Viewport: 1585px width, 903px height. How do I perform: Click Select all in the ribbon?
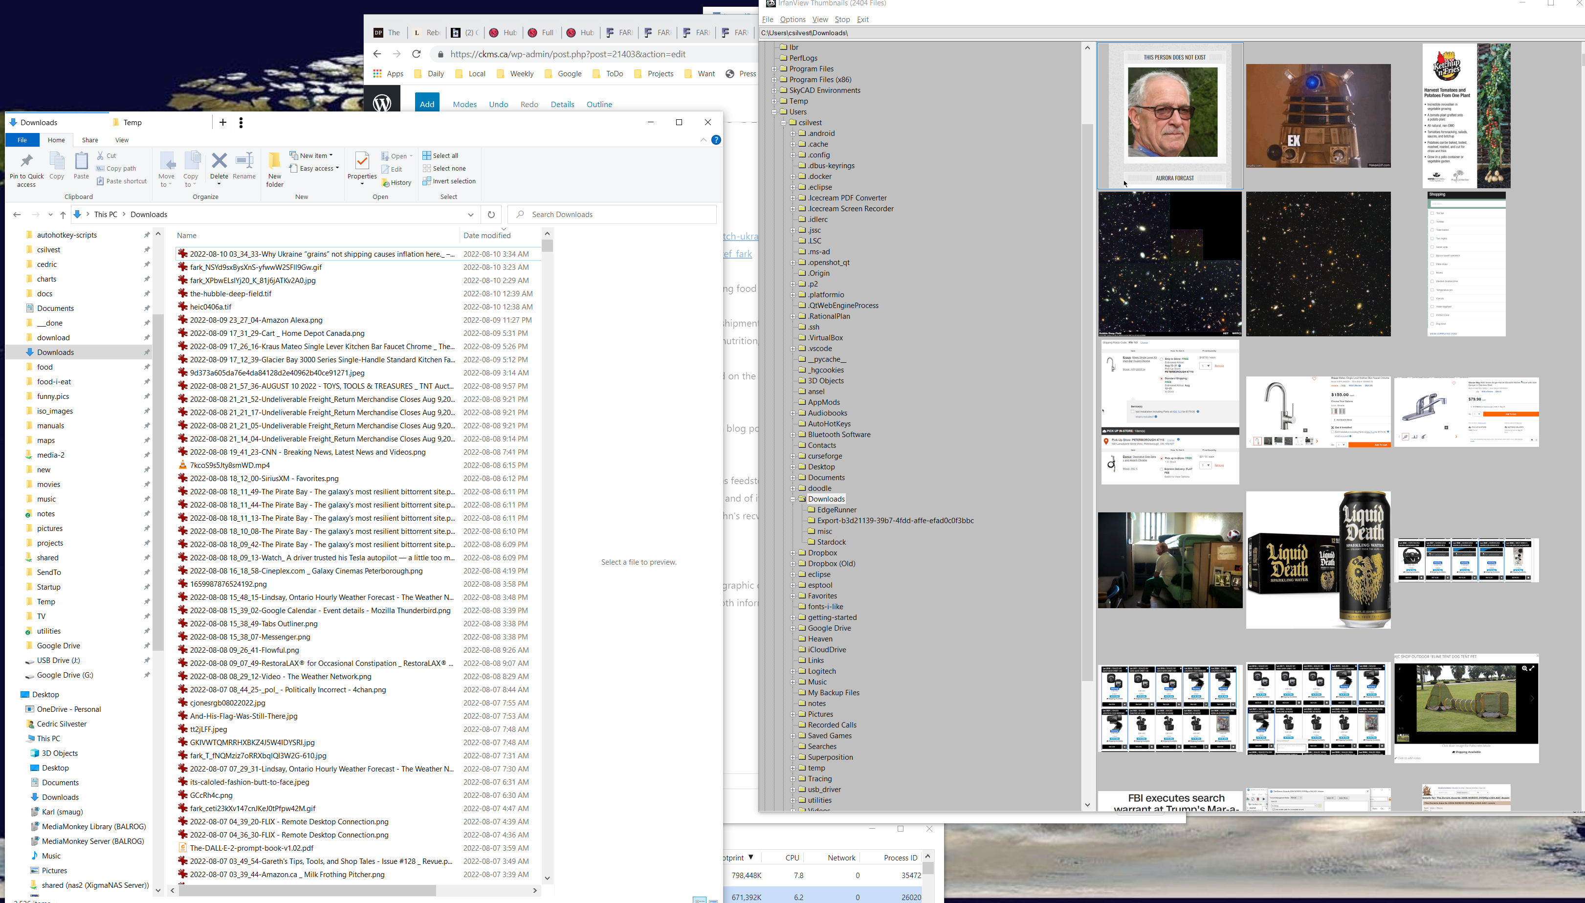pyautogui.click(x=441, y=155)
